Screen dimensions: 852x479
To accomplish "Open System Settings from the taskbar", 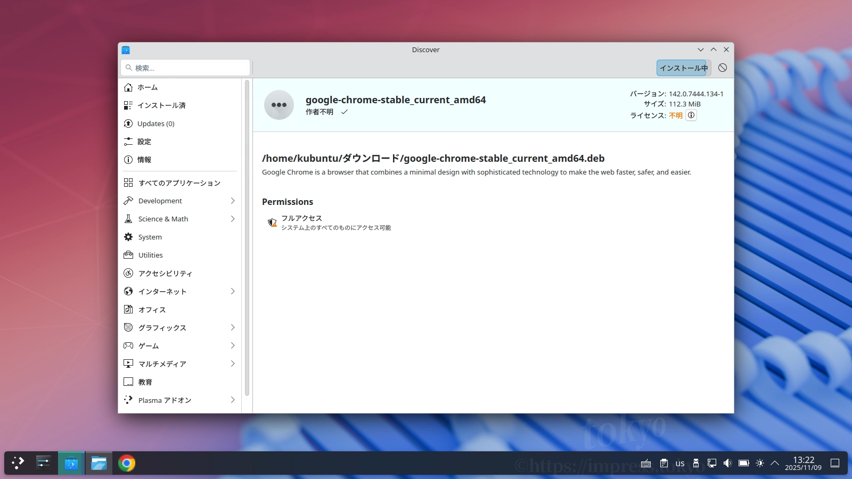I will coord(44,463).
